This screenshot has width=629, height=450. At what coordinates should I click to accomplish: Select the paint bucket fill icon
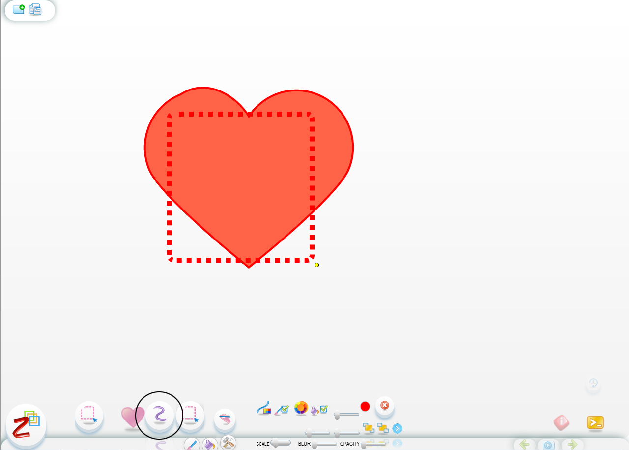pyautogui.click(x=209, y=444)
